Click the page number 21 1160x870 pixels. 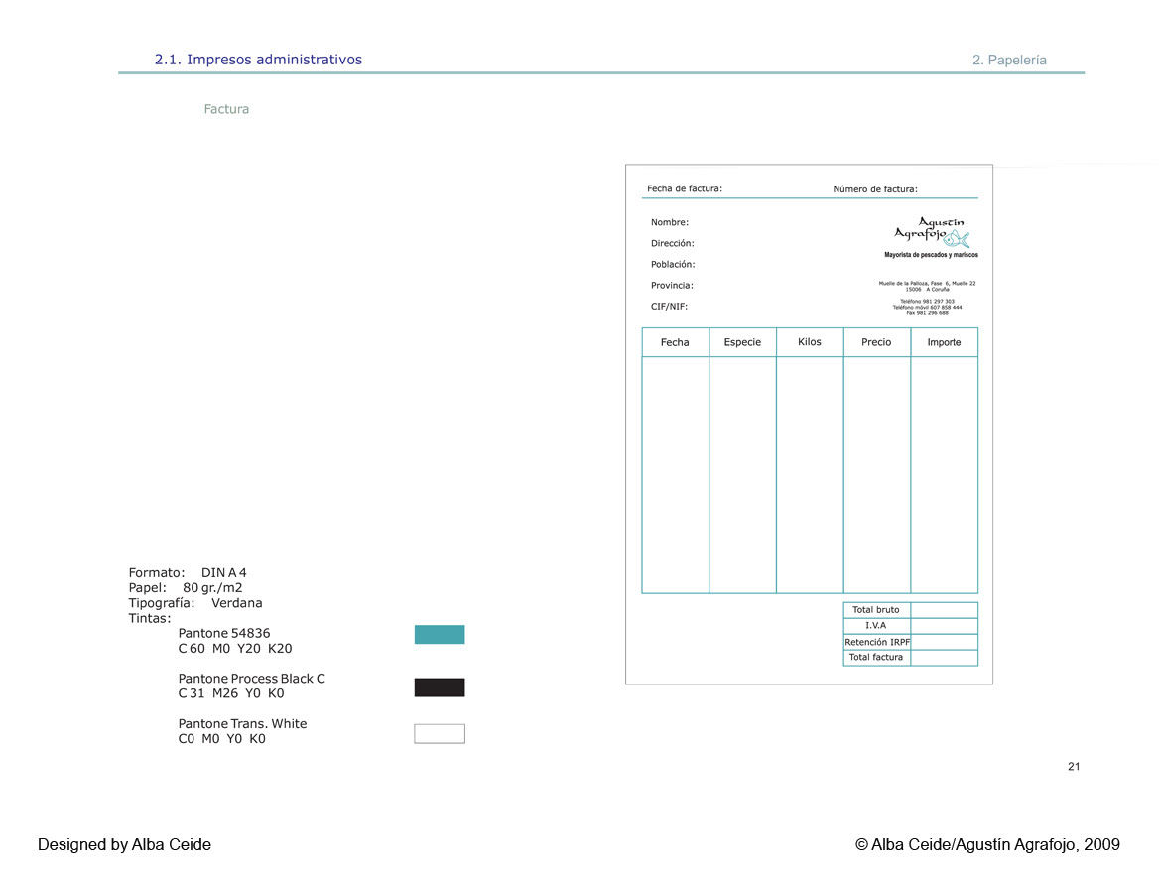(1074, 767)
